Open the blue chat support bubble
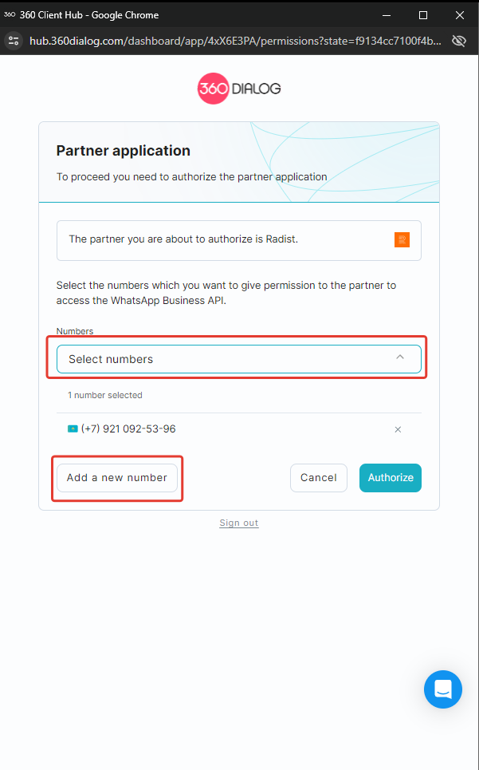Image resolution: width=479 pixels, height=770 pixels. [443, 689]
